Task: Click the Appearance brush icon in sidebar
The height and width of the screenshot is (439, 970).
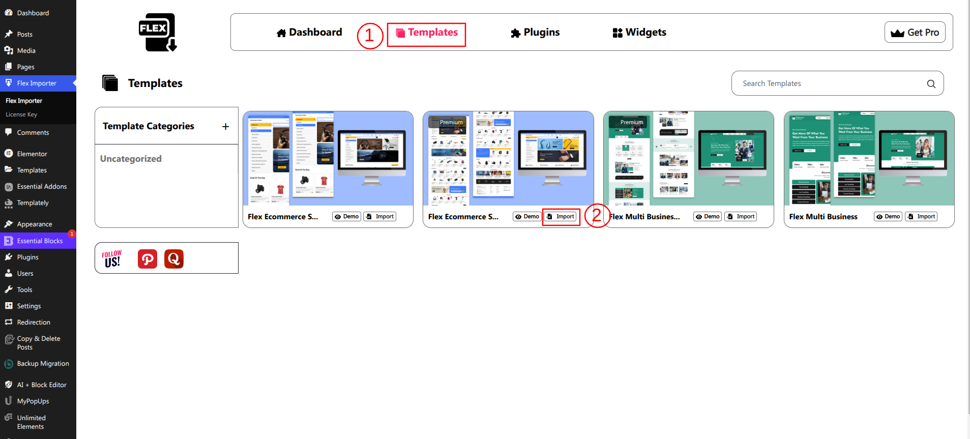Action: (x=9, y=224)
